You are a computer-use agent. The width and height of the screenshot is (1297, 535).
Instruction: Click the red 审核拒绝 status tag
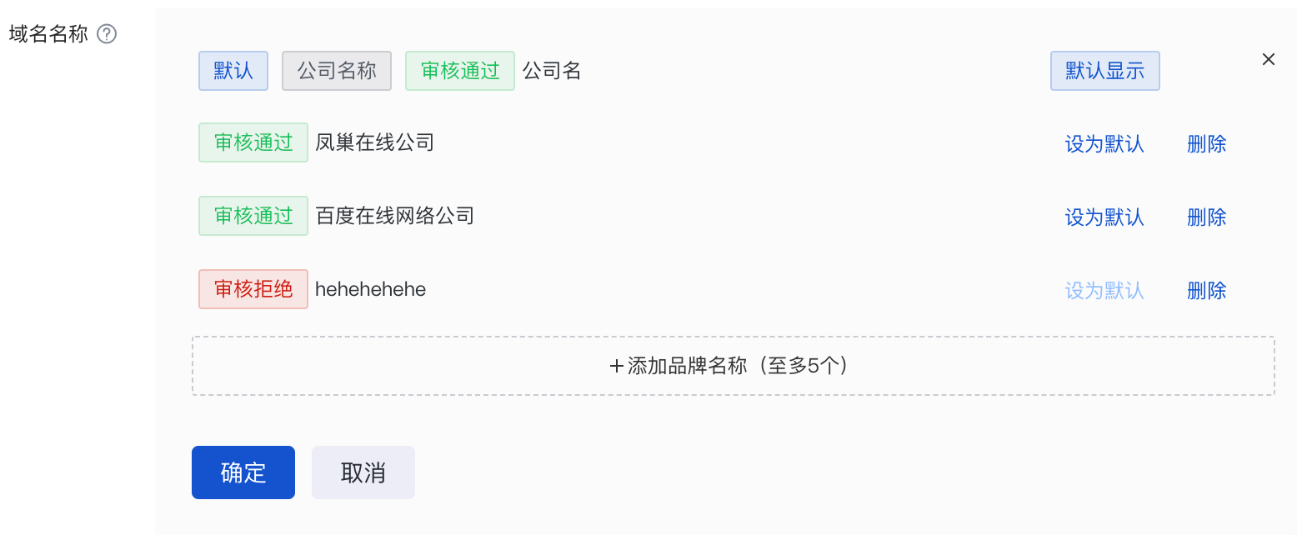[x=253, y=289]
